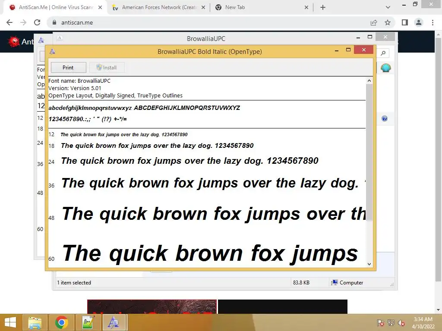Close the American Forces Network tab
The height and width of the screenshot is (331, 442).
coord(203,7)
